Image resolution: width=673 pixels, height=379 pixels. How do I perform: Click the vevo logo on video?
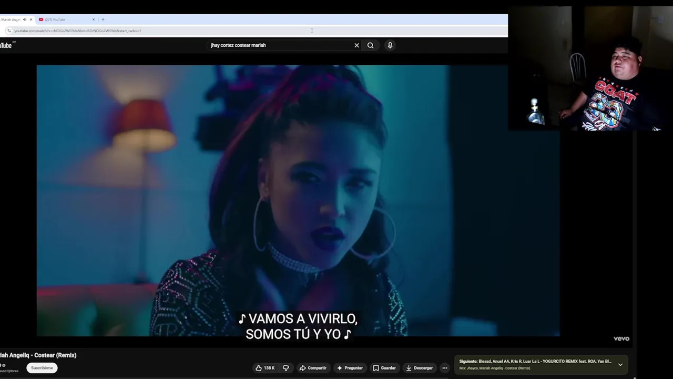click(621, 338)
